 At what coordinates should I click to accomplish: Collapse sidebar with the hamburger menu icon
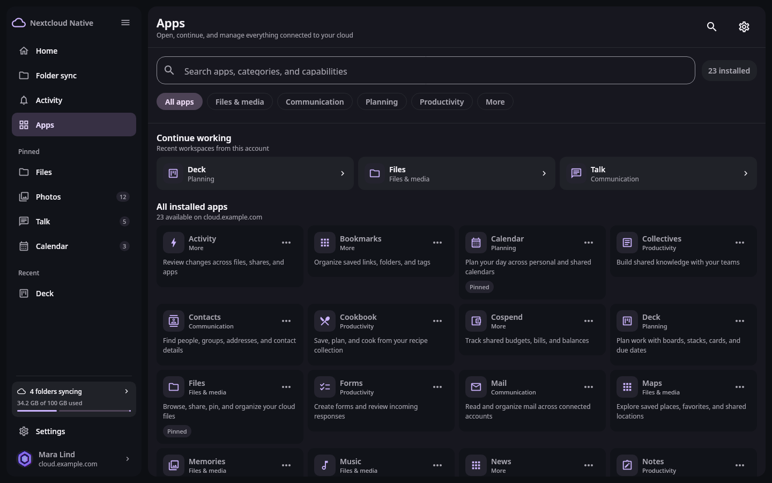coord(125,23)
